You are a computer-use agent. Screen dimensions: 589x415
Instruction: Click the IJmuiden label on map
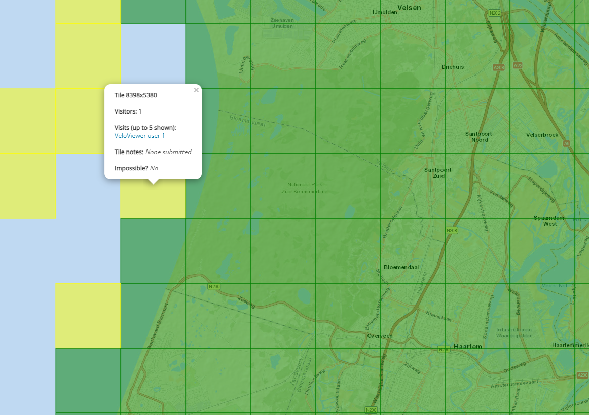point(385,12)
